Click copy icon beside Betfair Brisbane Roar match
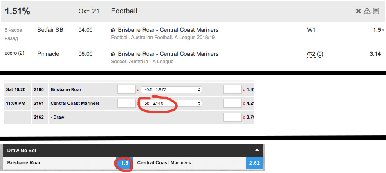This screenshot has height=173, width=386. click(113, 30)
